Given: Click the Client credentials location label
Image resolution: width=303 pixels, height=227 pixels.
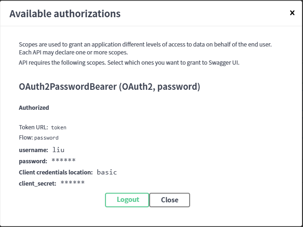Looking at the screenshot, I should (x=56, y=172).
